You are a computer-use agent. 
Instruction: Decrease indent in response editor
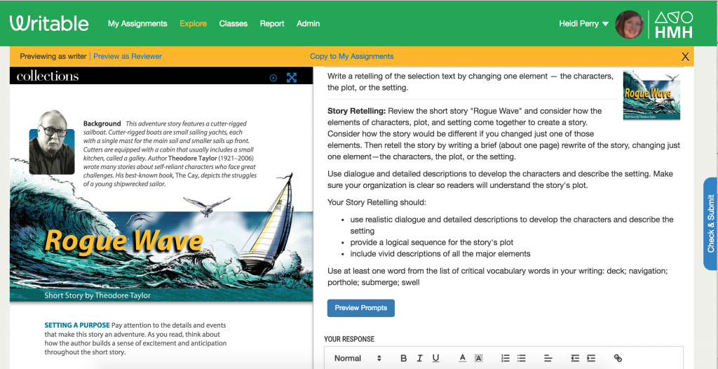(575, 358)
